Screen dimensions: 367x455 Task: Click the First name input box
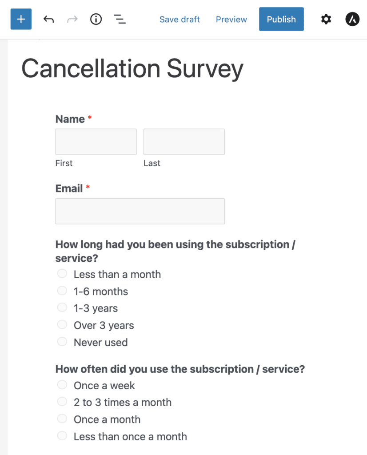tap(96, 141)
